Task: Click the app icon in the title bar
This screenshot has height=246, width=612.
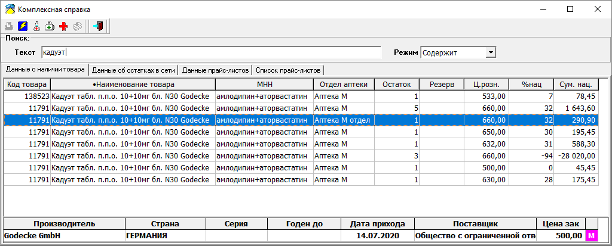Action: [x=10, y=9]
